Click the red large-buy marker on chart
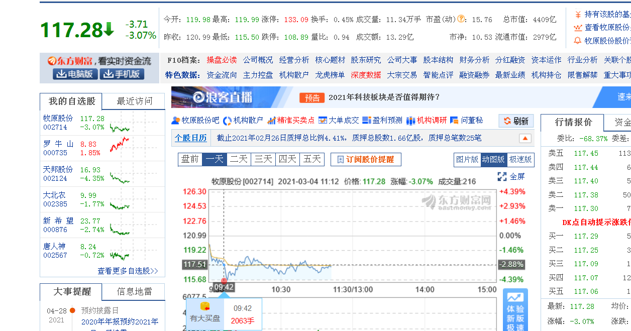 pyautogui.click(x=224, y=280)
